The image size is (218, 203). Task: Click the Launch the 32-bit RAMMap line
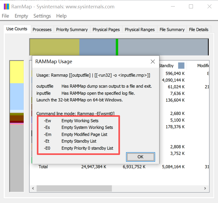[79, 100]
